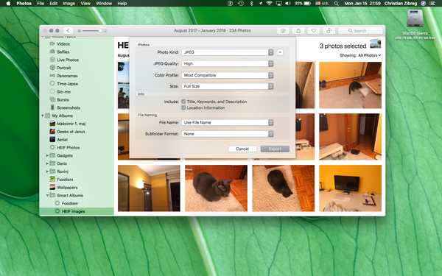Screen dimensions: 442x276
Task: Select Slo-mo in the sidebar
Action: pos(63,92)
